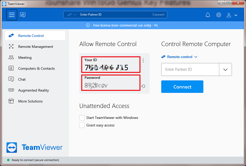
Task: Maximize the TeamViewer window
Action: click(x=228, y=3)
